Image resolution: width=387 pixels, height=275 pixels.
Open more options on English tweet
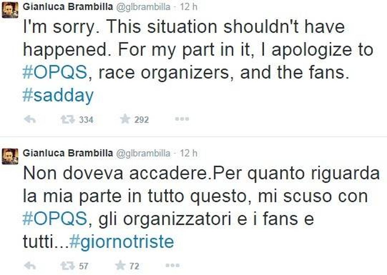click(x=182, y=120)
